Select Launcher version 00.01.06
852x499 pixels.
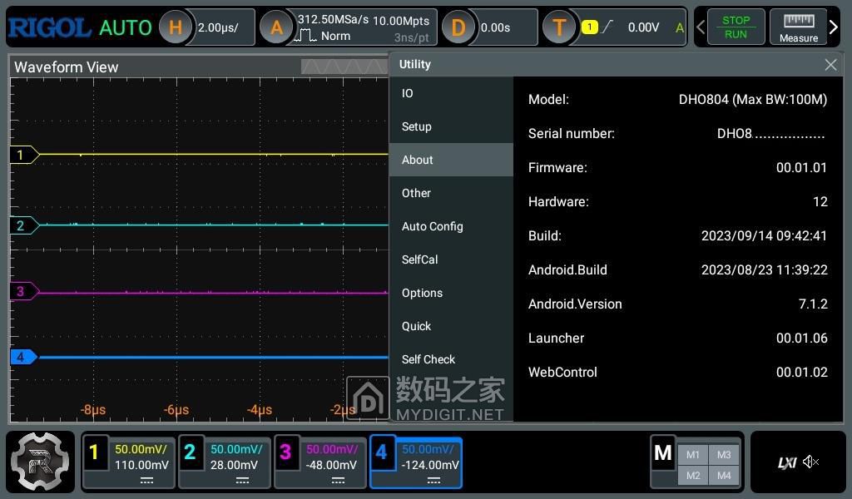(x=801, y=338)
